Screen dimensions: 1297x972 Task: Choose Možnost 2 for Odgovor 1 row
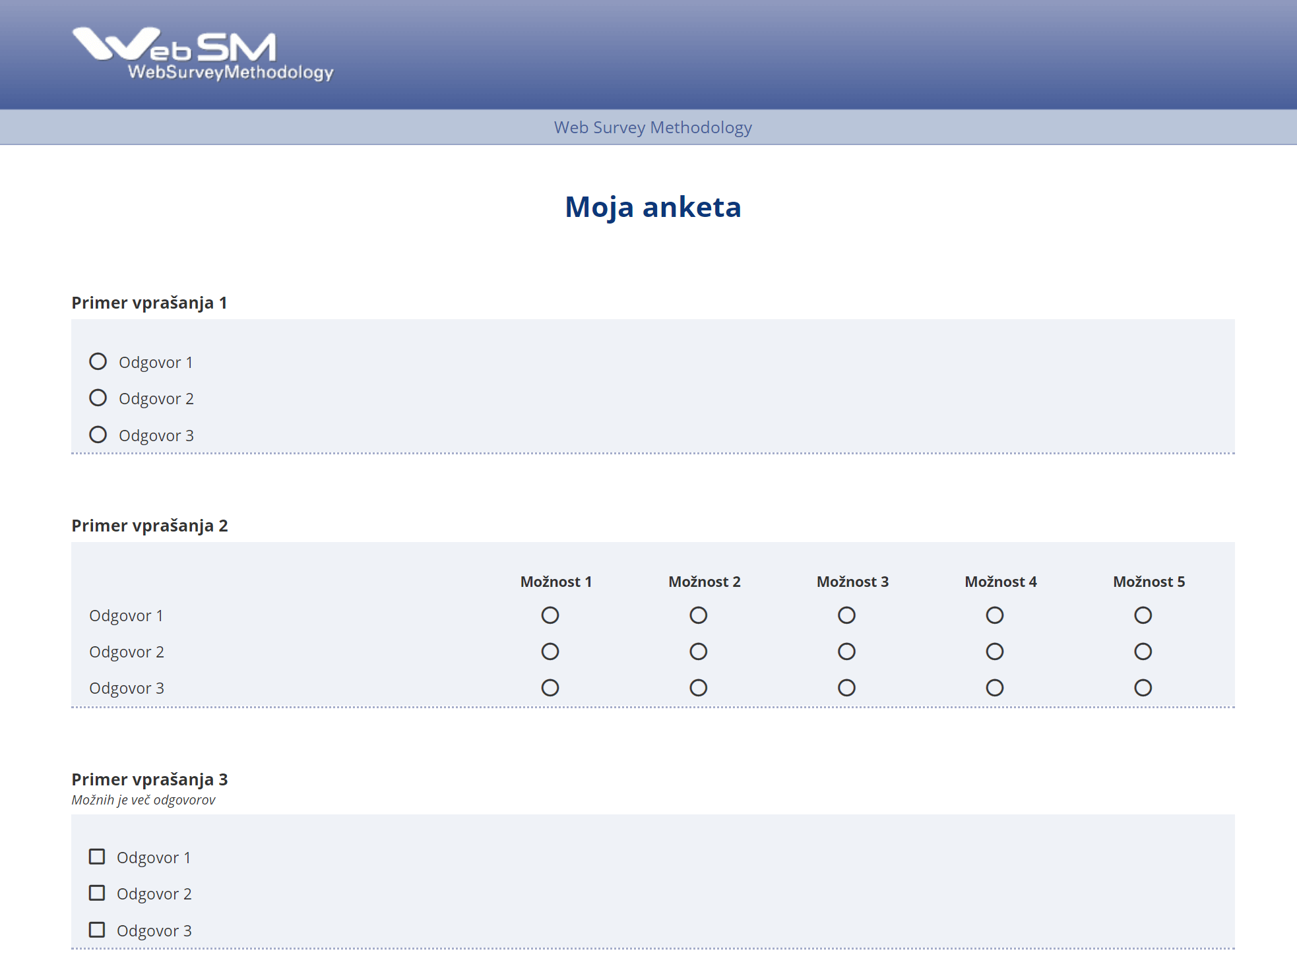pyautogui.click(x=699, y=615)
